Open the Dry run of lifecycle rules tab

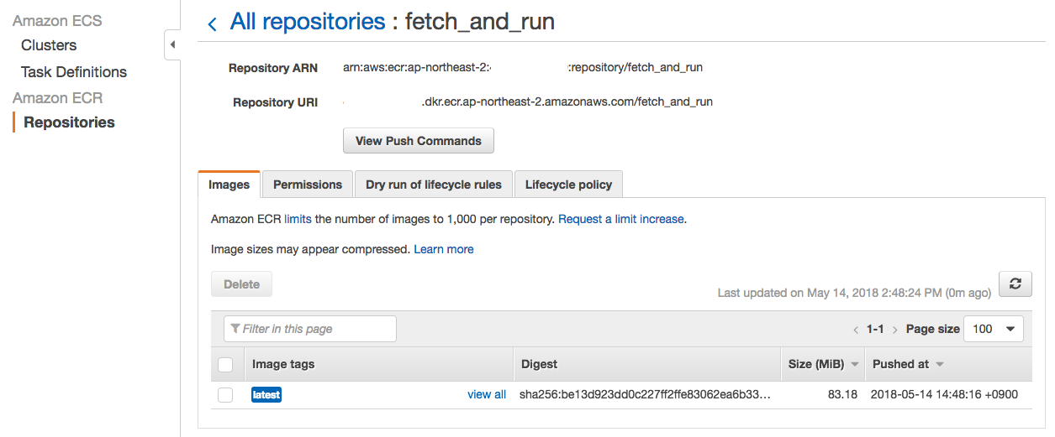pyautogui.click(x=433, y=185)
